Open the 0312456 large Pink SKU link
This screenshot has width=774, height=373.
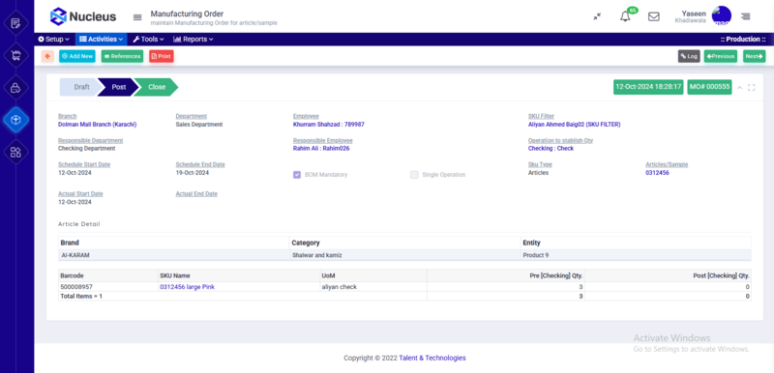point(187,287)
